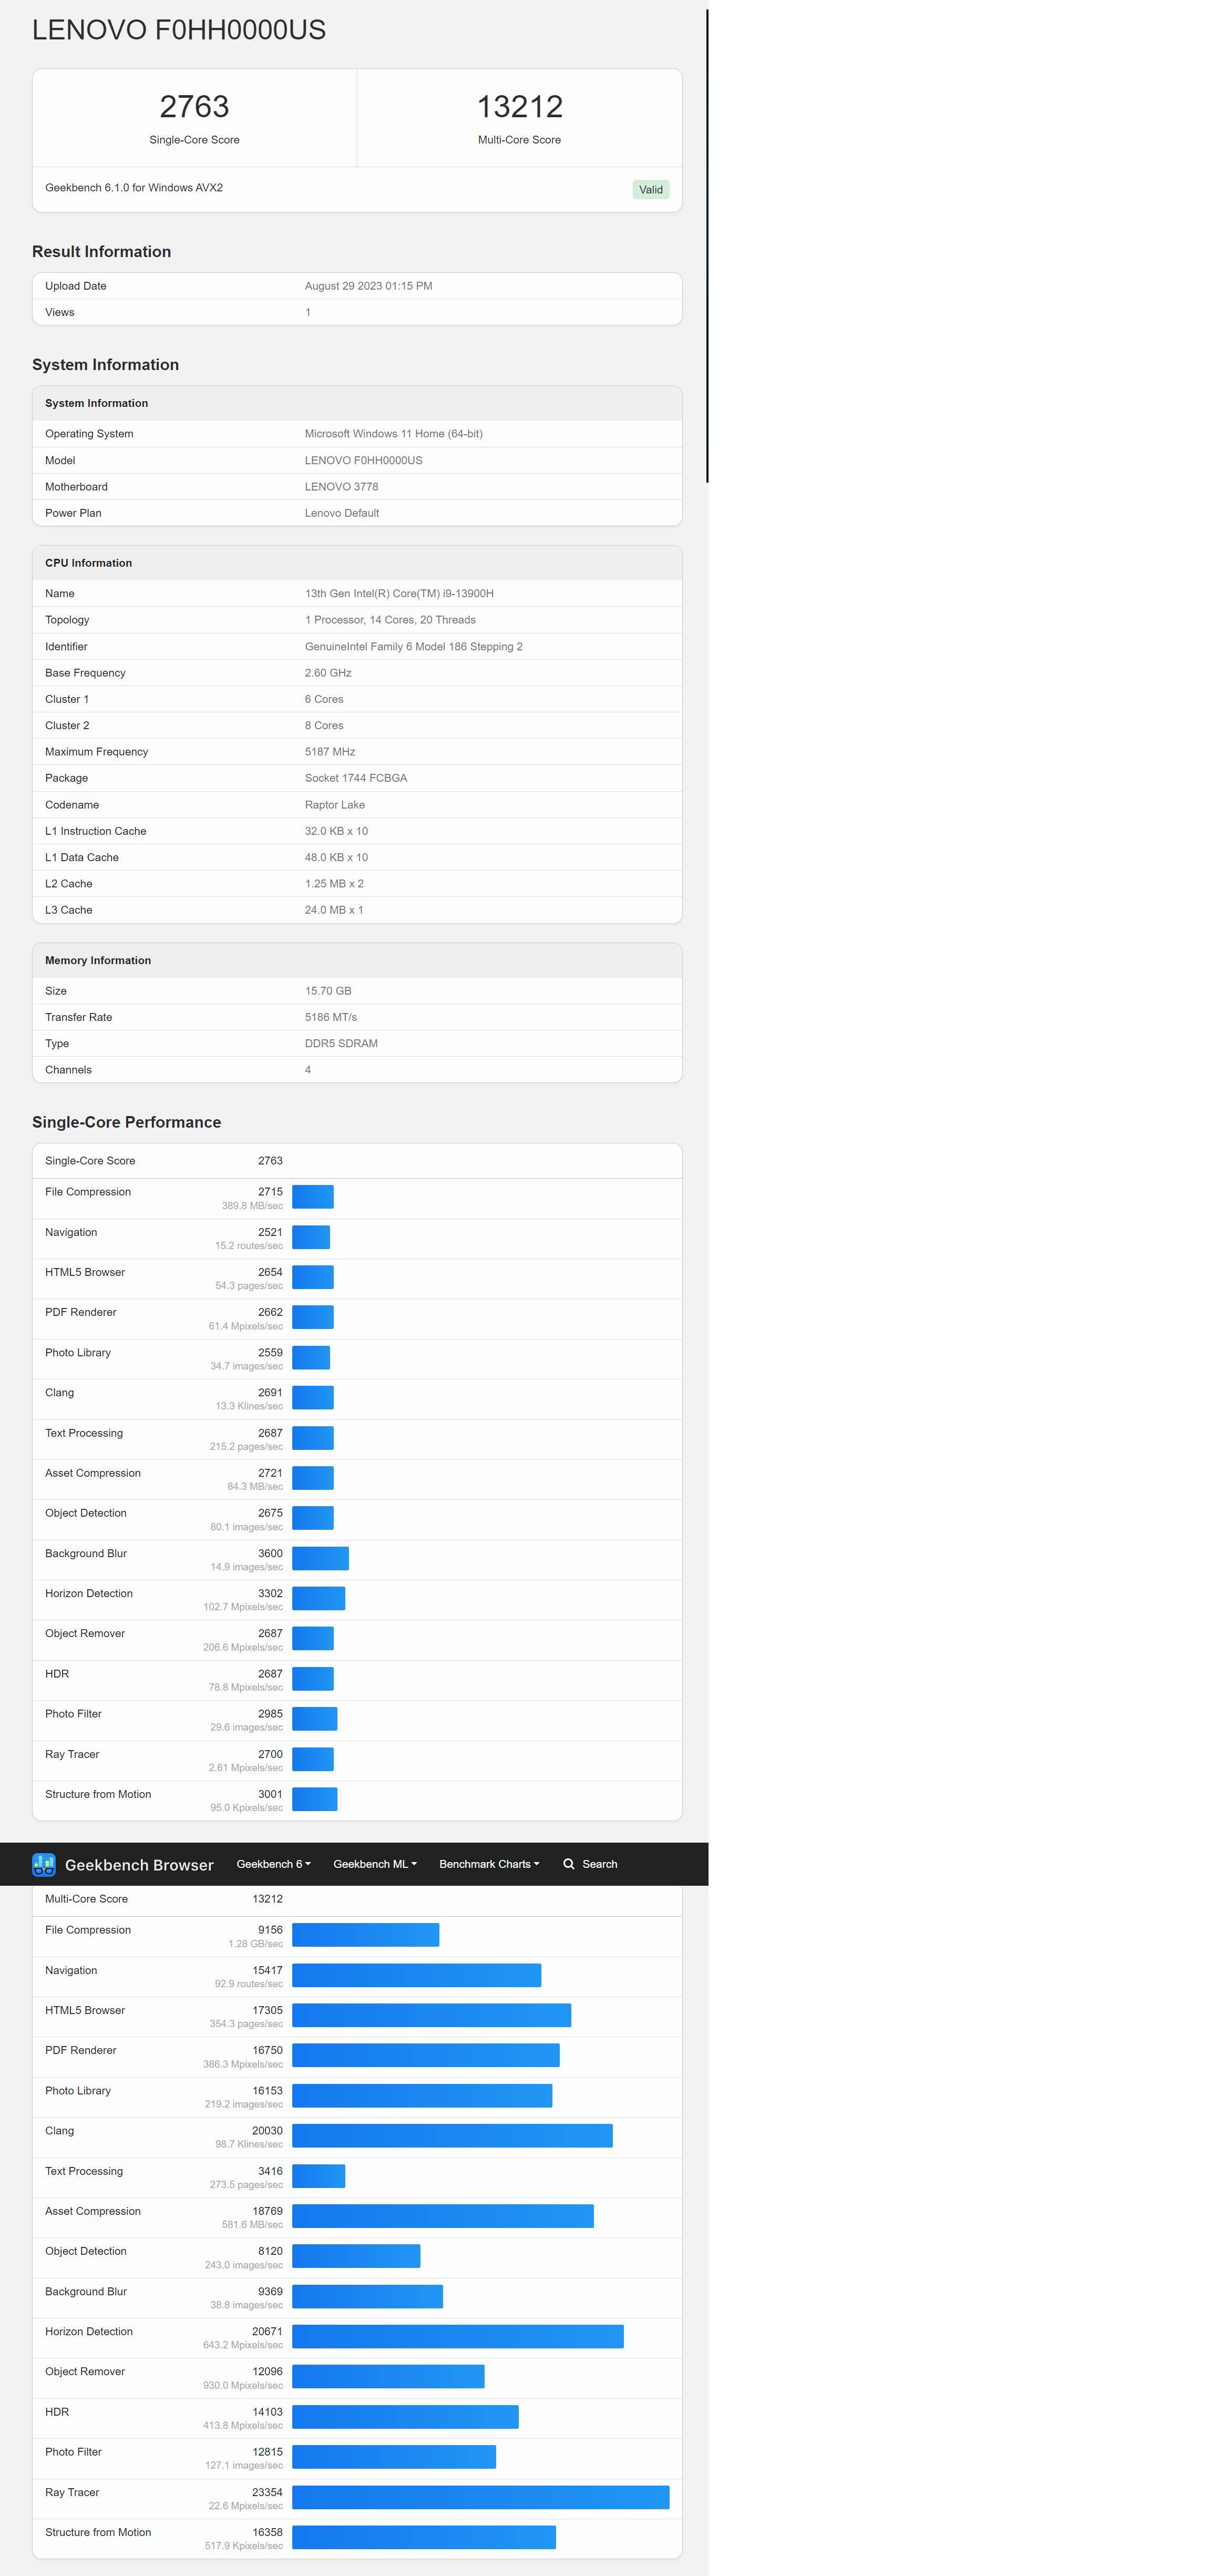Expand the Geekbench ML dropdown
1211x2576 pixels.
tap(374, 1864)
